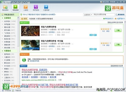Click second blue tag under the 2010-10-27 game
The height and width of the screenshot is (92, 126).
point(95,49)
